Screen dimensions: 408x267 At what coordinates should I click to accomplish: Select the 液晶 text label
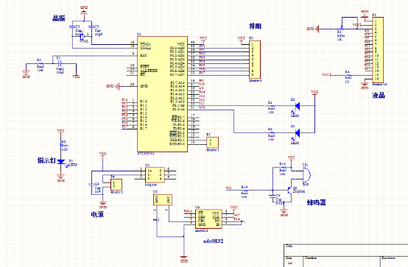pos(379,96)
